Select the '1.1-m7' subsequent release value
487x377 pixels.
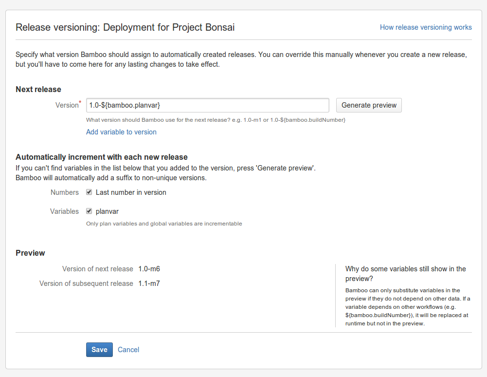(x=149, y=283)
